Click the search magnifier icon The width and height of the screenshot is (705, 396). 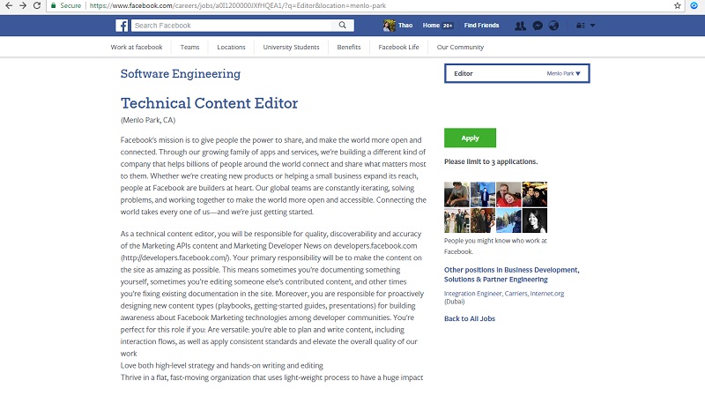point(343,26)
